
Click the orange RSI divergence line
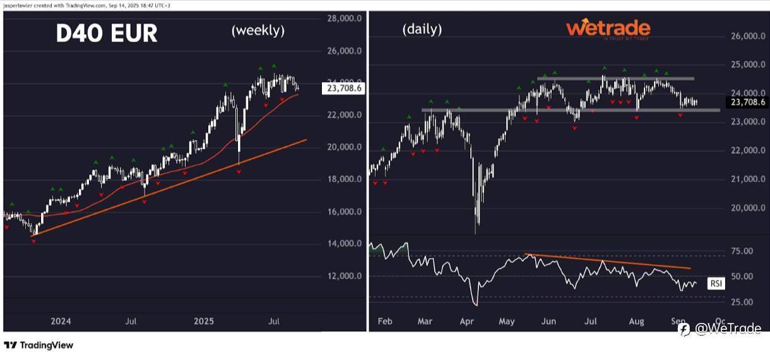pyautogui.click(x=606, y=261)
